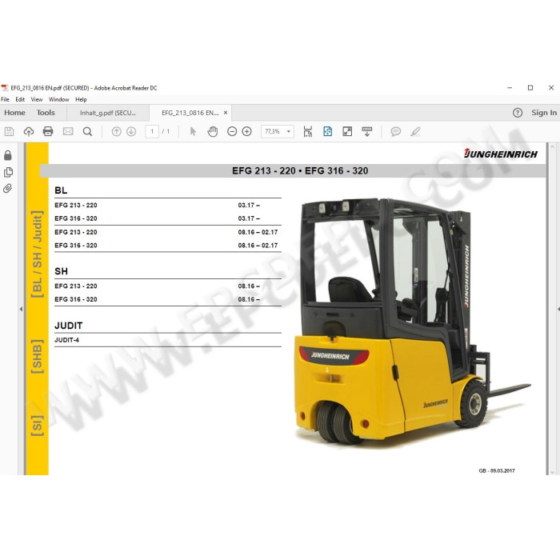560x560 pixels.
Task: Switch to the Tools tab
Action: click(46, 113)
